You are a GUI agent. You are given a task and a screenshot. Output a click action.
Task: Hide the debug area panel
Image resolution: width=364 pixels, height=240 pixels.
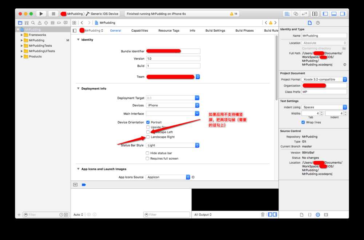click(334, 14)
